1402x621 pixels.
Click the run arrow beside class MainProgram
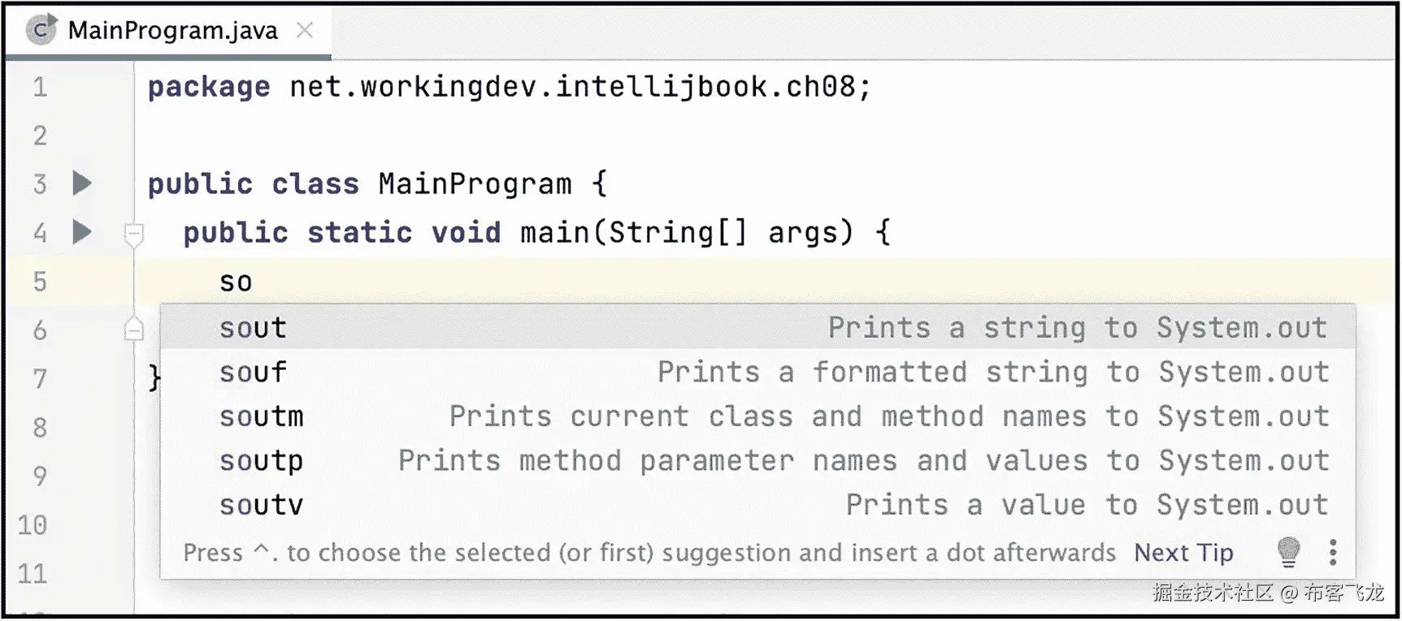(x=81, y=183)
